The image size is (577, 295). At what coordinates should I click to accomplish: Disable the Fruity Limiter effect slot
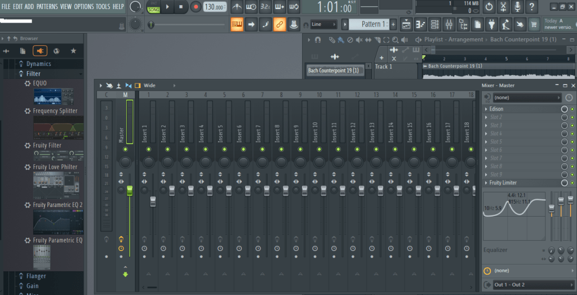(564, 183)
